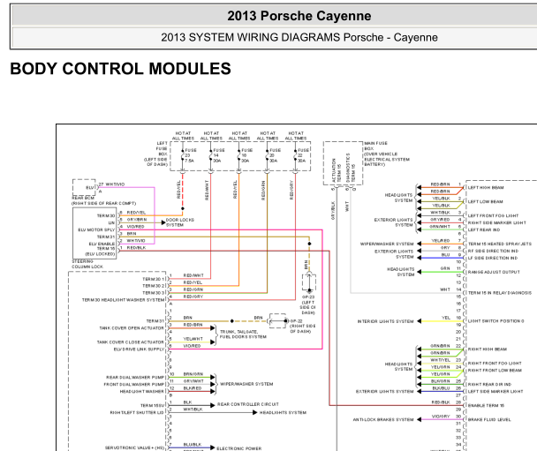
Task: Click the 'ELV MOTOR SPLY' pin label
Action: point(96,229)
